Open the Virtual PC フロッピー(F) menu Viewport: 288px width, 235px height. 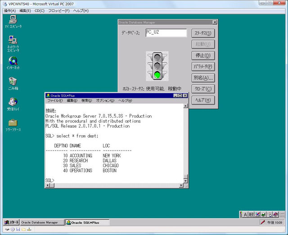pos(59,11)
